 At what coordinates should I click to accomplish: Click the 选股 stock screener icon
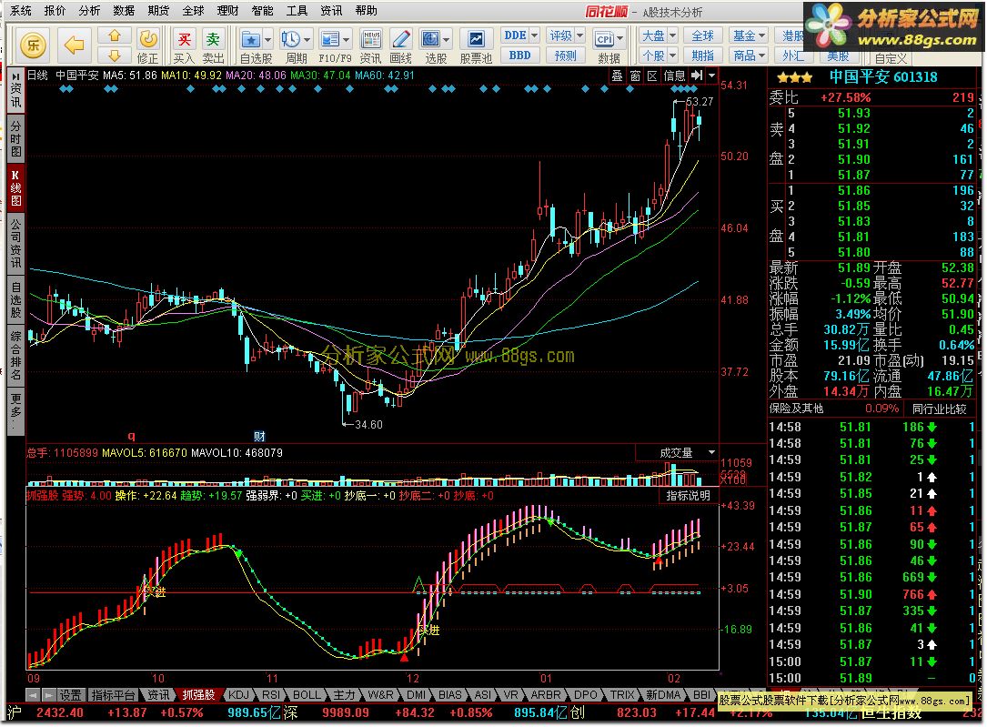430,39
